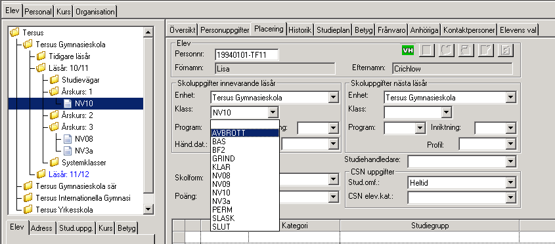Open the Poäng dropdown arrow
The height and width of the screenshot is (244, 555).
coord(333,197)
